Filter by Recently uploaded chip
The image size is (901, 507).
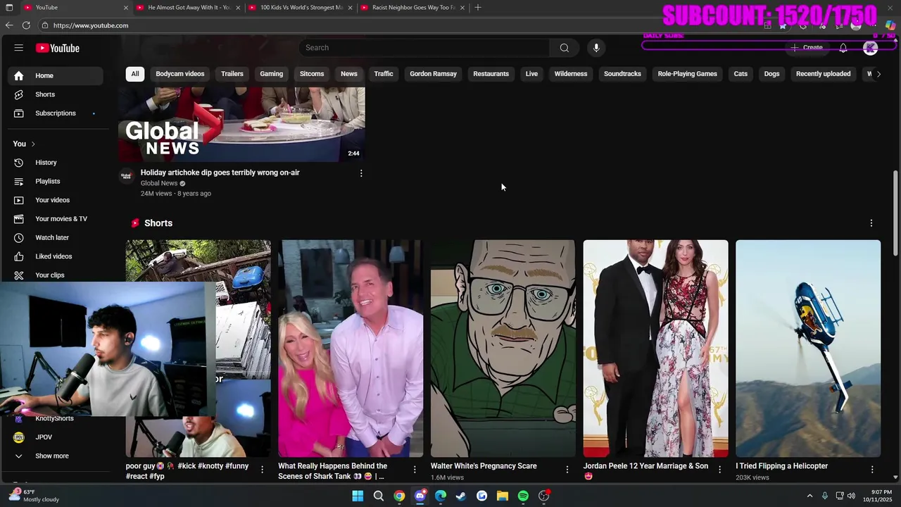point(823,74)
